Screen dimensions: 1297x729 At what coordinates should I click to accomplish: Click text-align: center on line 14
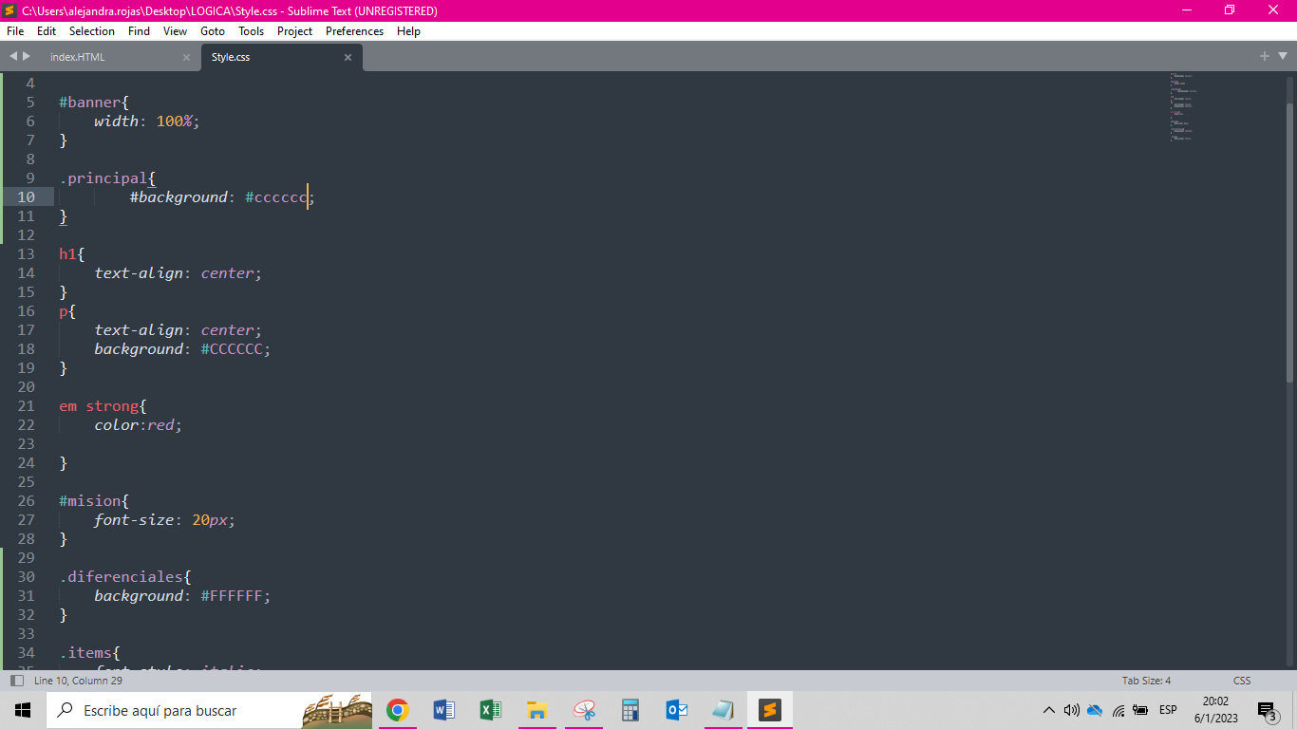coord(178,273)
